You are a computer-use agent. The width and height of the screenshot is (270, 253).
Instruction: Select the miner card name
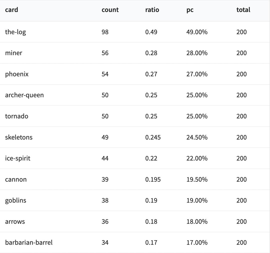click(x=13, y=53)
